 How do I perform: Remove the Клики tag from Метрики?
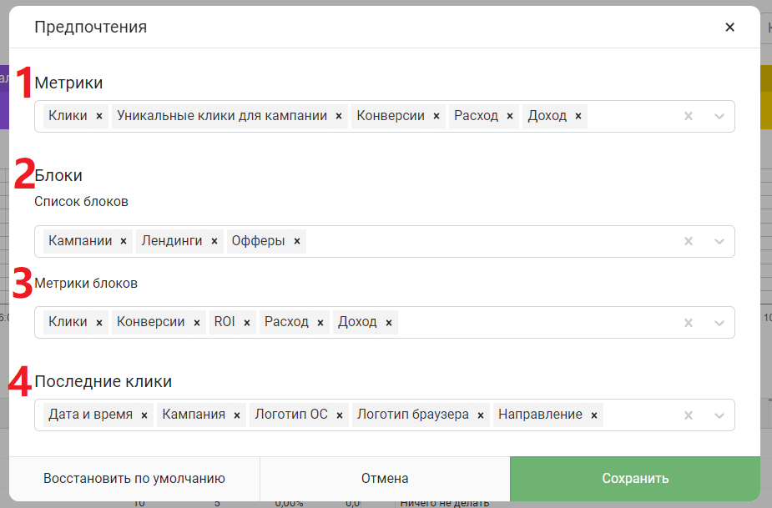point(99,116)
